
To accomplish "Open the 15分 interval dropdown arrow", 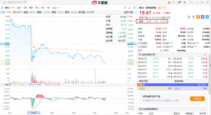I will tap(59, 8).
